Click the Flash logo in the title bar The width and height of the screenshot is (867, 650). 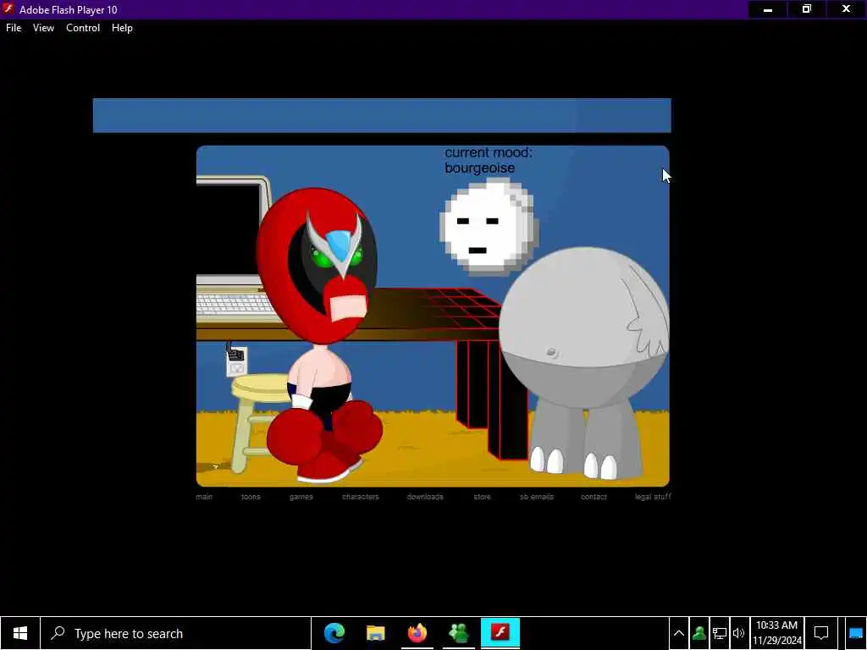click(x=8, y=8)
